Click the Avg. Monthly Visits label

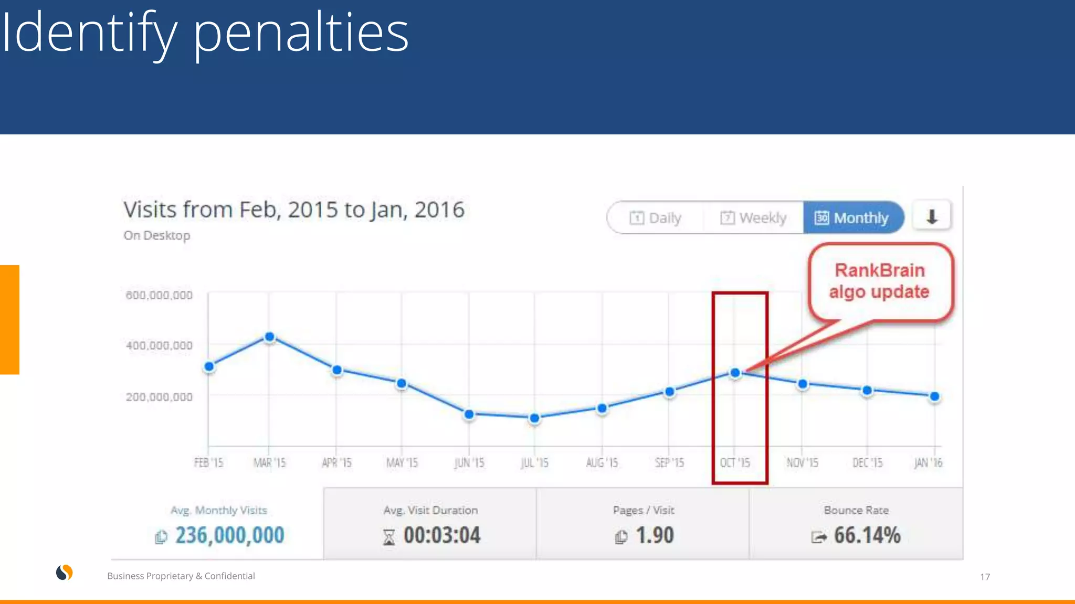click(219, 510)
